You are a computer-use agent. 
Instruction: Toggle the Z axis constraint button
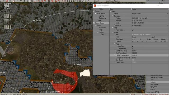pos(24,1)
